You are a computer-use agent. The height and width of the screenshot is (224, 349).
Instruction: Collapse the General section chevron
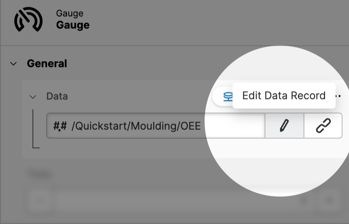[x=14, y=64]
